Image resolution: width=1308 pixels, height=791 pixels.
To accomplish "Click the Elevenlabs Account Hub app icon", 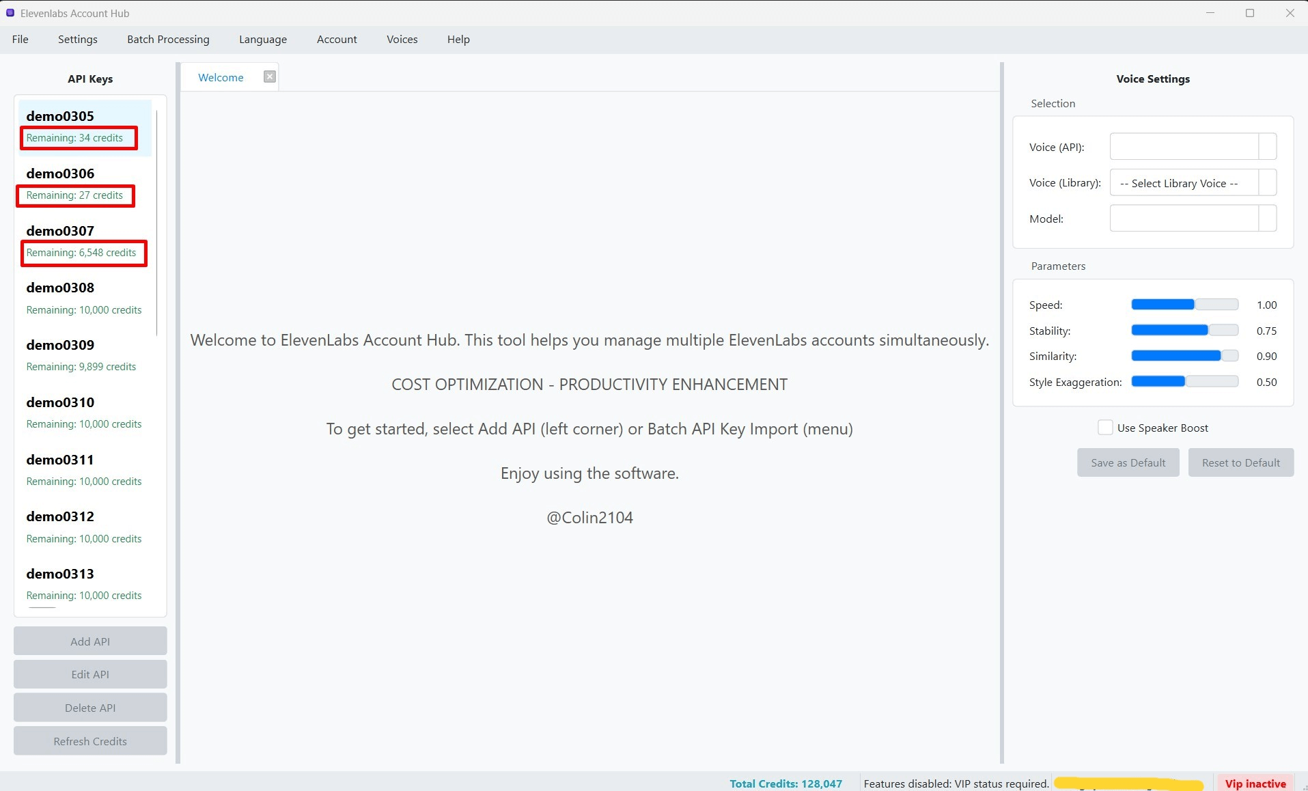I will pos(10,13).
